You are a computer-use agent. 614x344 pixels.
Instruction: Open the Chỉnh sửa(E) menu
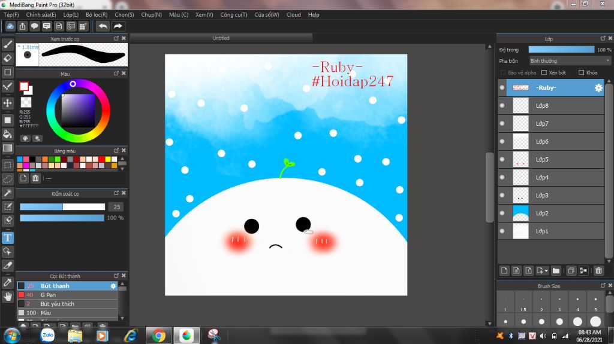[41, 15]
